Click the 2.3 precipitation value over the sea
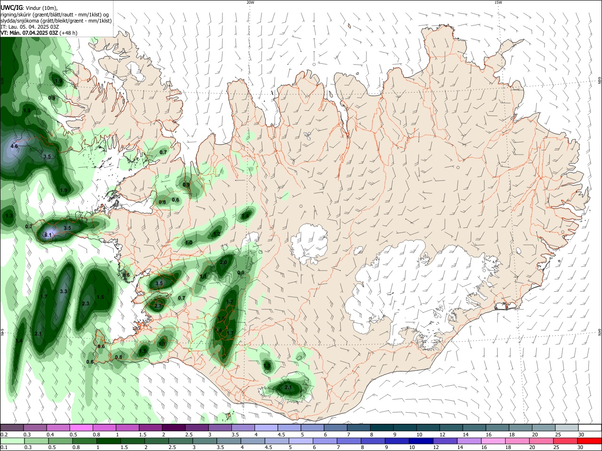This screenshot has width=602, height=451. pyautogui.click(x=86, y=304)
